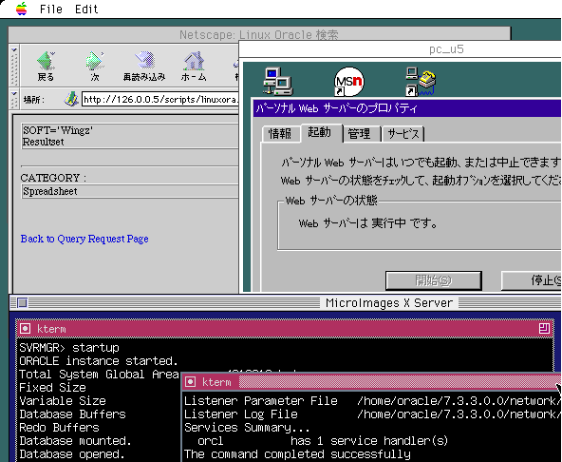Select the SOFT='Wingz' text
Viewport: 562px width, 462px height.
tap(58, 130)
